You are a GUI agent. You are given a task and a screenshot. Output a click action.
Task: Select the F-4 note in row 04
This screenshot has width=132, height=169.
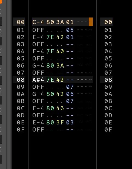[x=38, y=51]
